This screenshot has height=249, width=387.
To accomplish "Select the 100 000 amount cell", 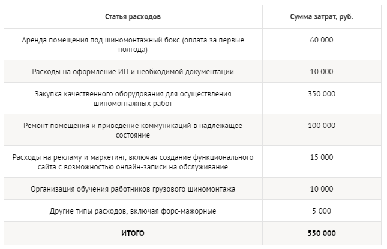I will point(321,126).
